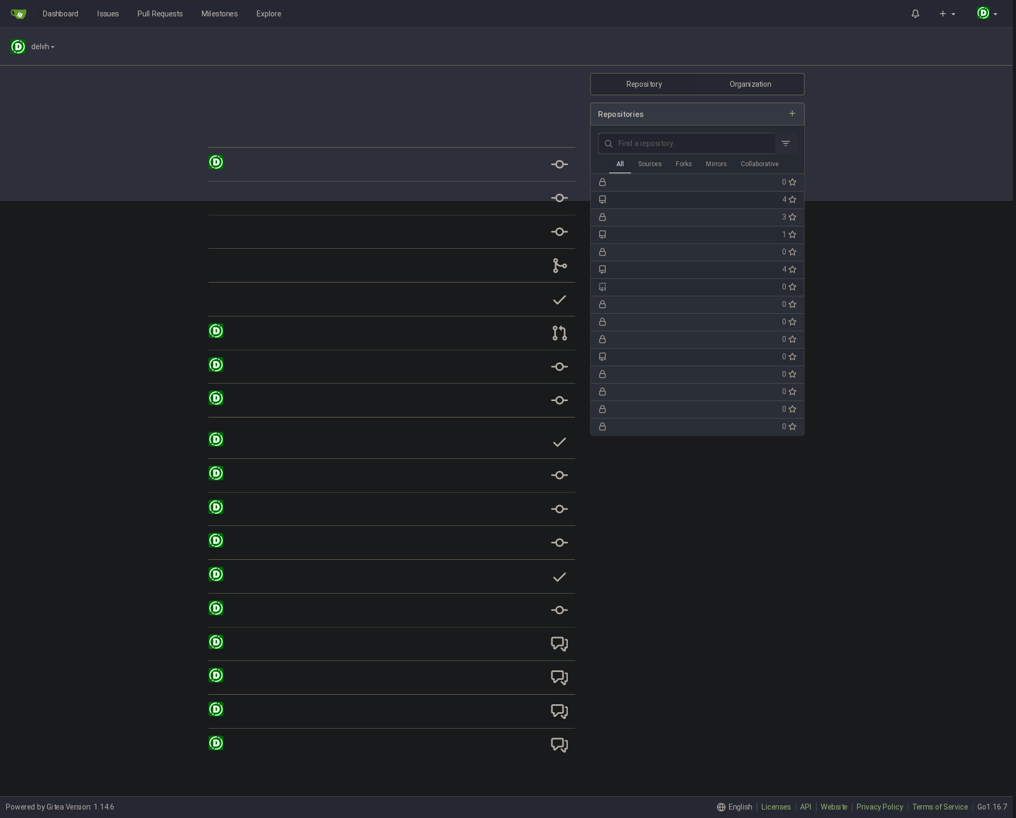The height and width of the screenshot is (818, 1016).
Task: Click the Gitea logo in the navbar
Action: 19,14
